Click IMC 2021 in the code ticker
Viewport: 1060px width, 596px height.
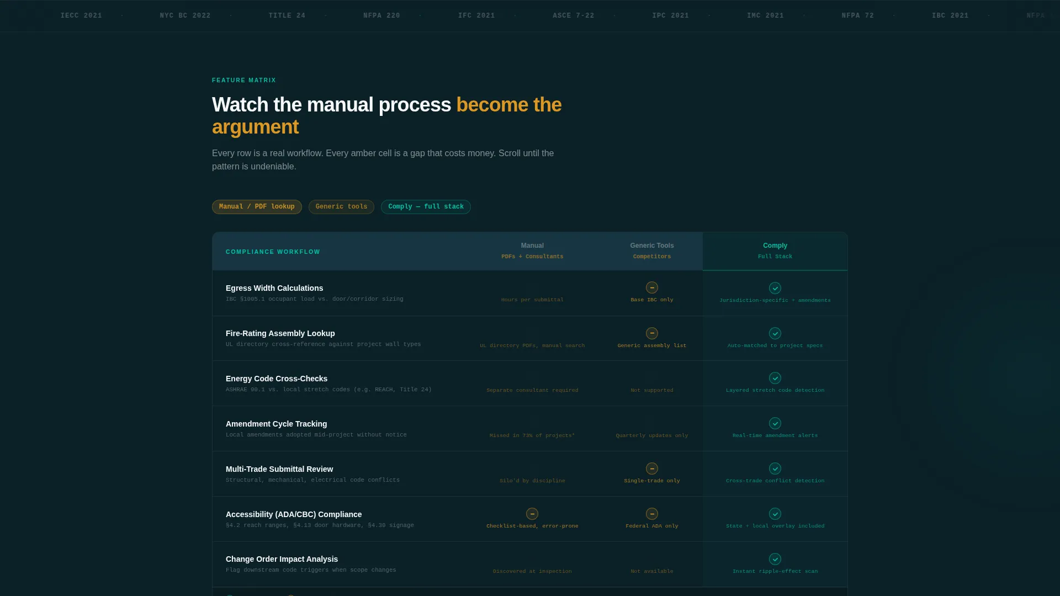tap(765, 15)
